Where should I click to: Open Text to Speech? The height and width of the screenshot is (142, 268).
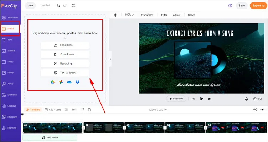tap(65, 73)
